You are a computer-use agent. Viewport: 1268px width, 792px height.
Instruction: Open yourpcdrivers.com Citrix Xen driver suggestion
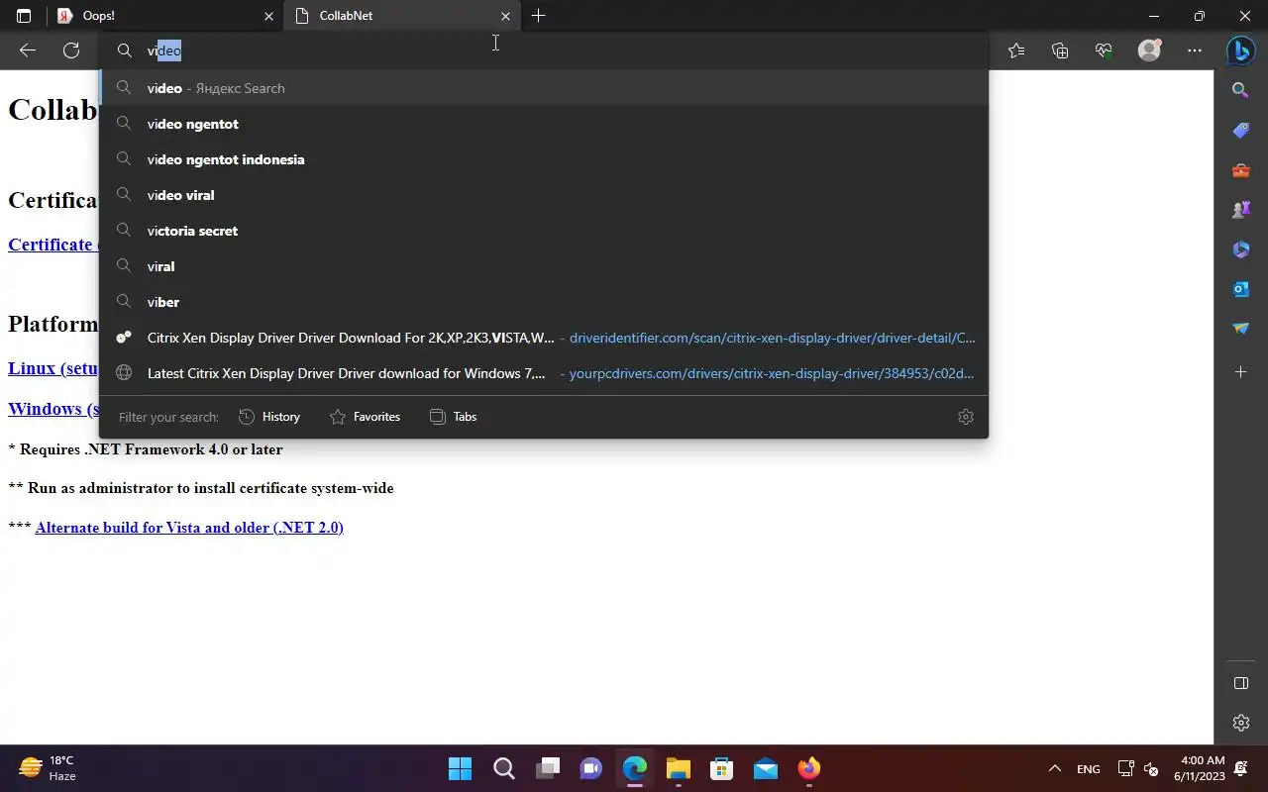point(544,373)
